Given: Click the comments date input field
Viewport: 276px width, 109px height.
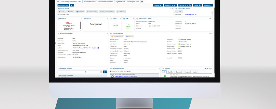Looking at the screenshot, I should click(x=95, y=72).
